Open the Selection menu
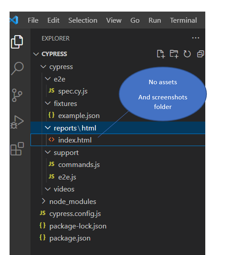Screen dimensions: 228x255 pos(83,20)
